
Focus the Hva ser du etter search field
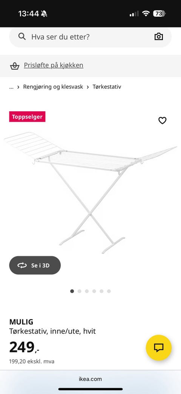[90, 37]
